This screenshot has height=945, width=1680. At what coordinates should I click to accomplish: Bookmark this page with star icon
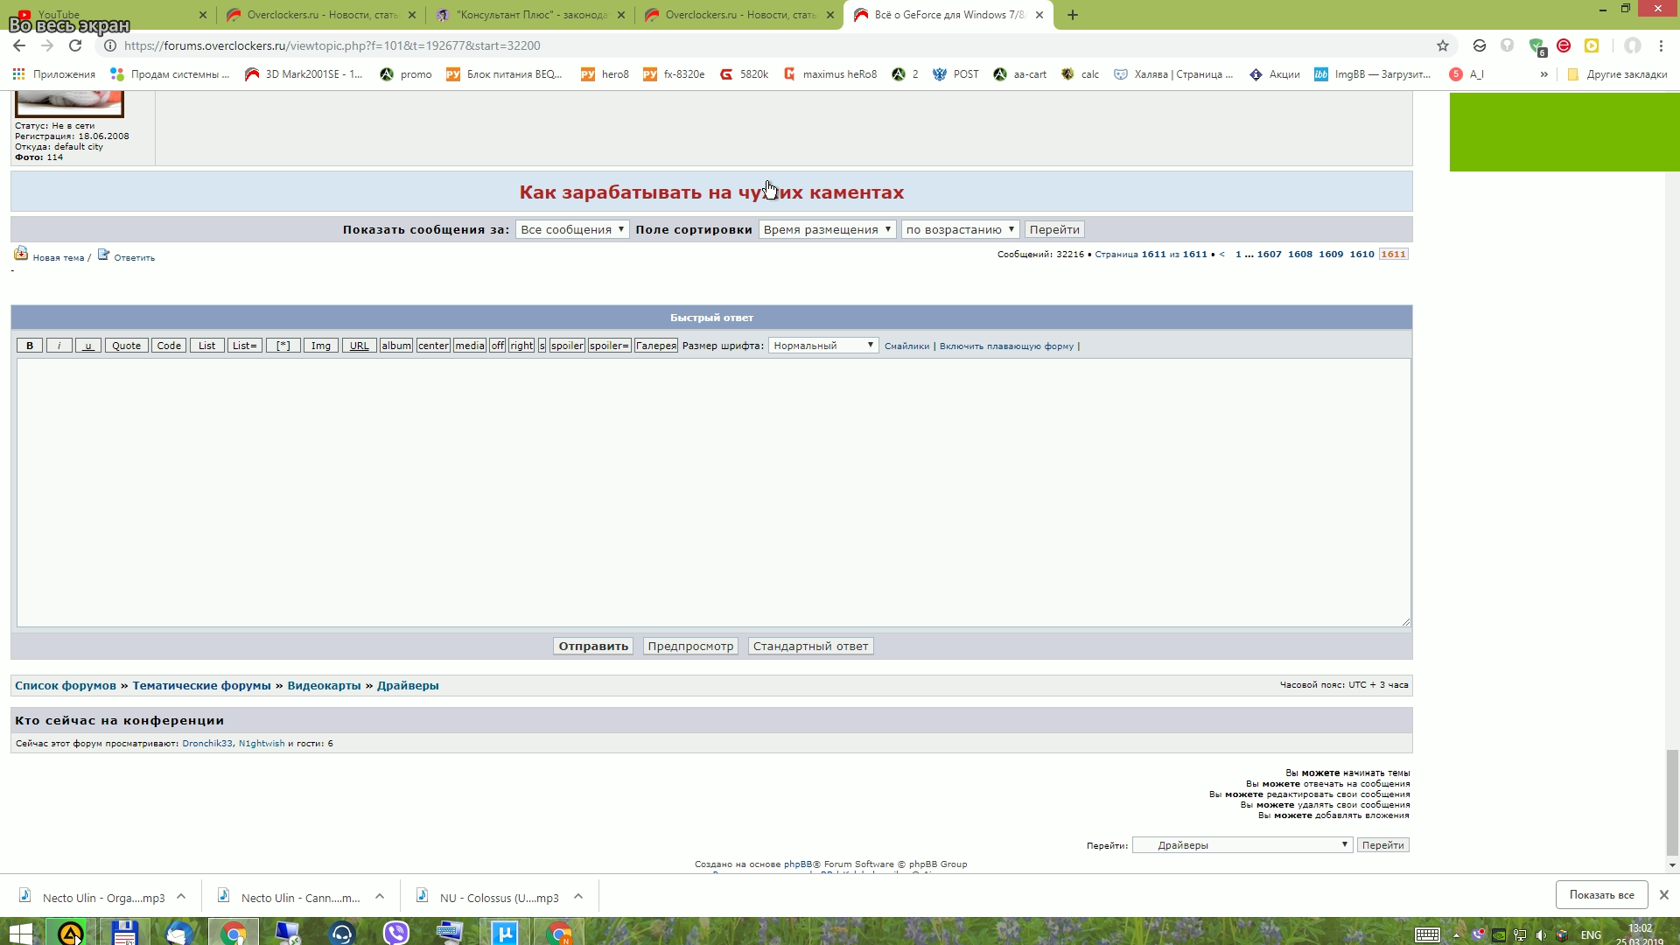pyautogui.click(x=1443, y=45)
